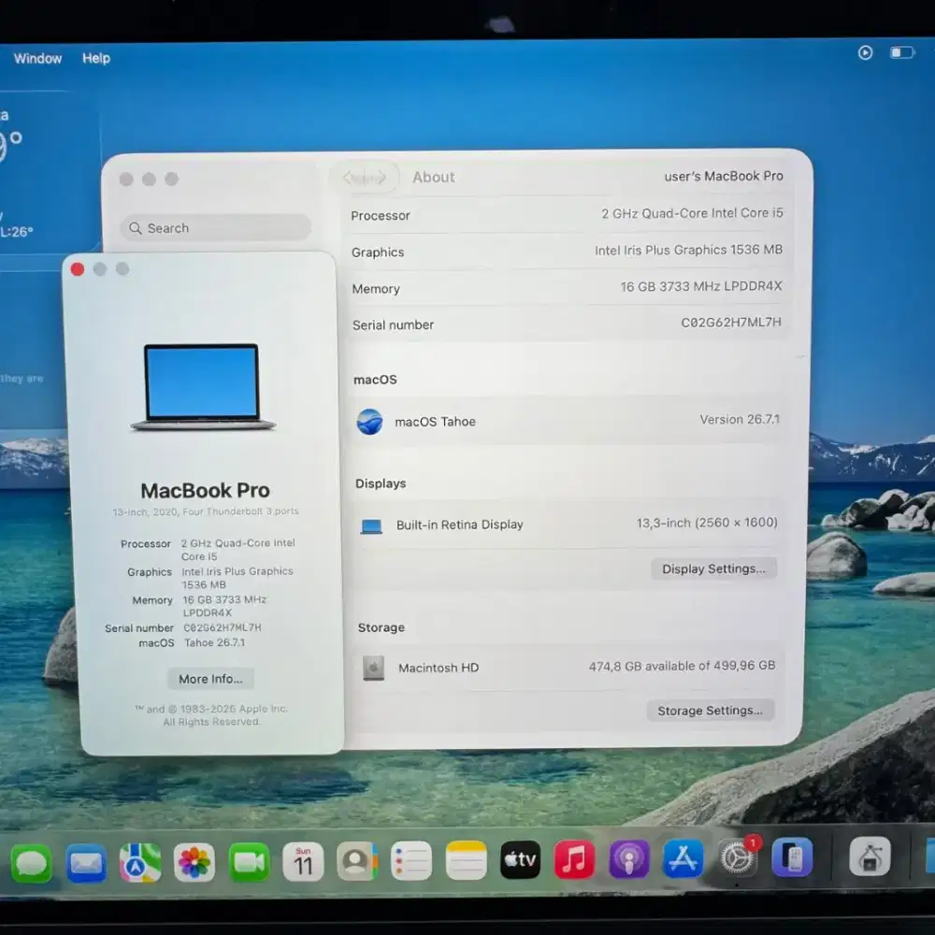Open Messages from the Dock
The height and width of the screenshot is (935, 935).
[31, 862]
